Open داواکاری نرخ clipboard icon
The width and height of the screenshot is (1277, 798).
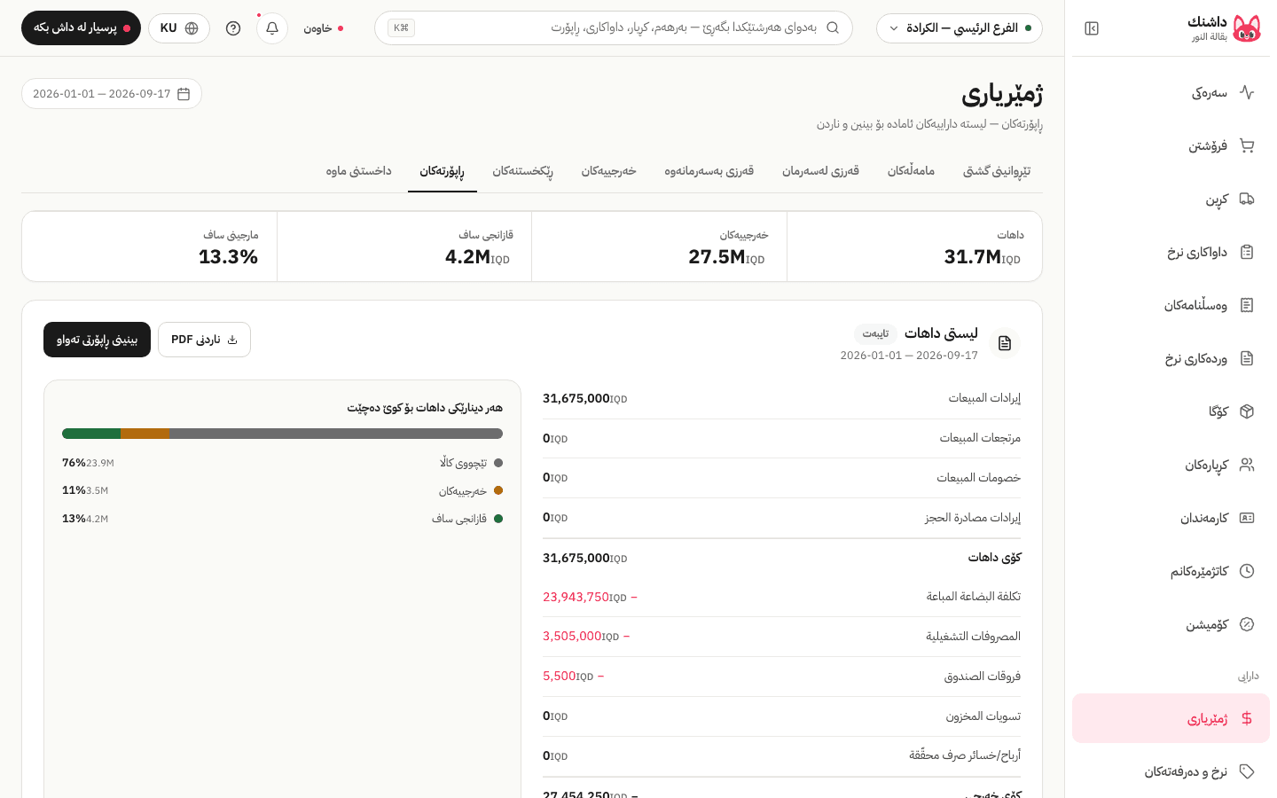point(1247,252)
